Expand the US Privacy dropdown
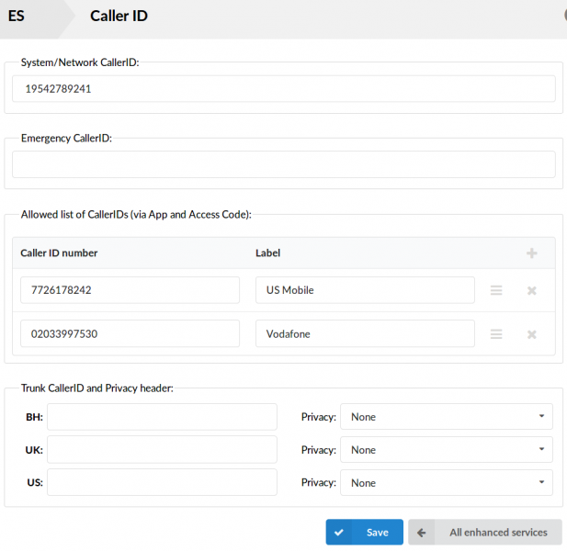Screen dimensions: 567x551 tap(447, 482)
